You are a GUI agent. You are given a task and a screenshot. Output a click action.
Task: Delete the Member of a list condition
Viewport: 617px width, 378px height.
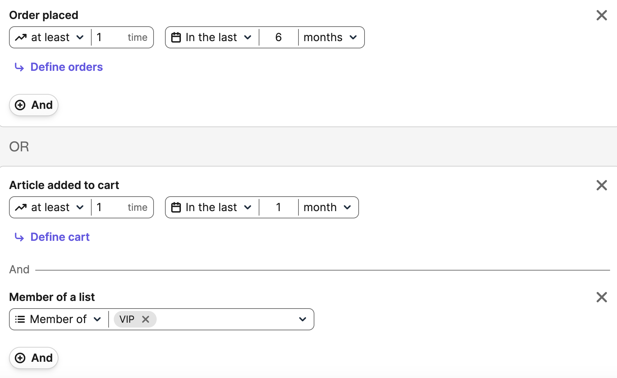tap(601, 297)
